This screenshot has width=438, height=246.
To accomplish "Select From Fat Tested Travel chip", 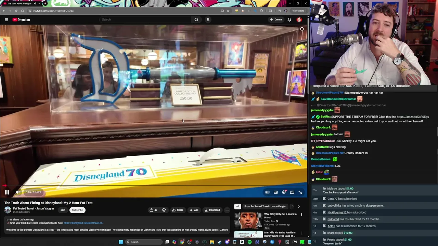I will [265, 206].
